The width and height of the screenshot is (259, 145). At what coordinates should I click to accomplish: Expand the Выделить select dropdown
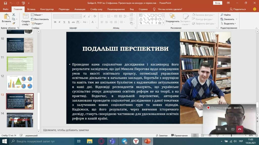pyautogui.click(x=229, y=23)
